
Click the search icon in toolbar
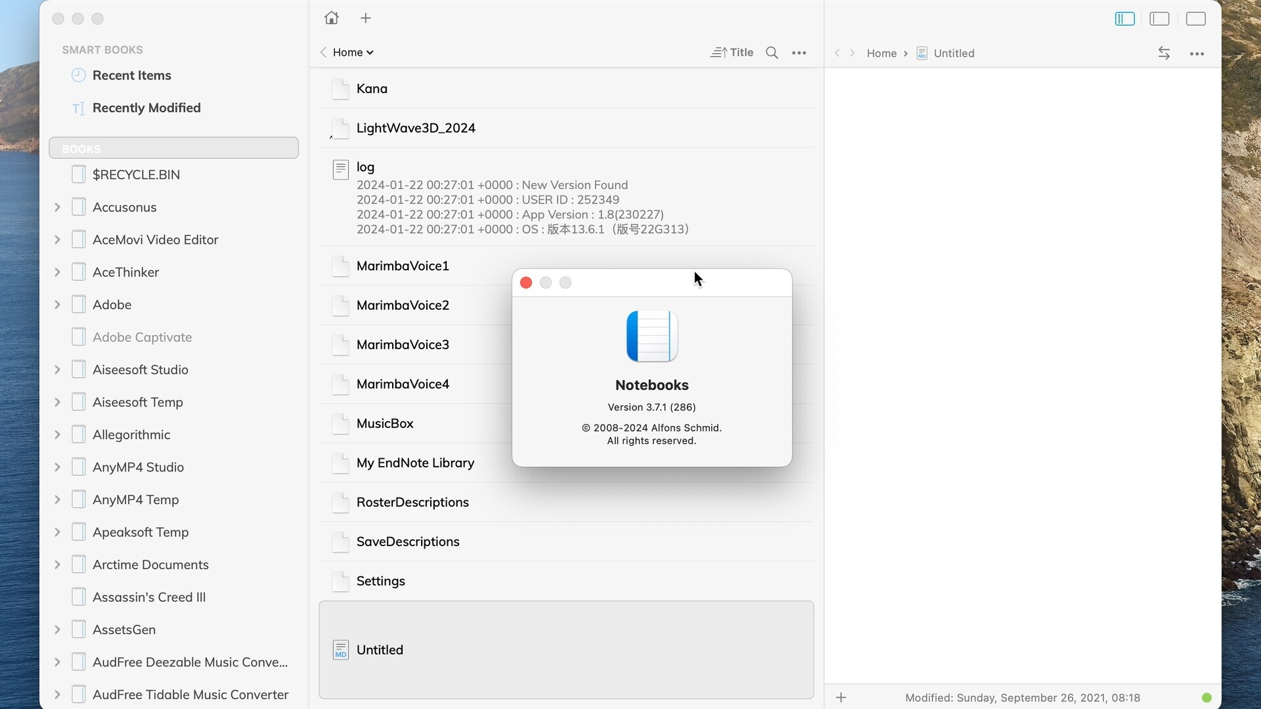[x=772, y=52]
